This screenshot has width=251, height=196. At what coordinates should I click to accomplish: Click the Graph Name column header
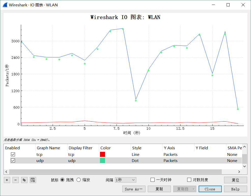pyautogui.click(x=51, y=148)
